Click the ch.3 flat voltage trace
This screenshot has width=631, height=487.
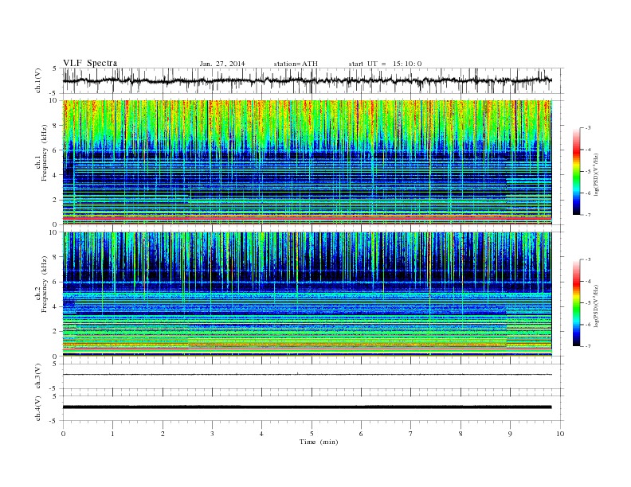point(308,375)
